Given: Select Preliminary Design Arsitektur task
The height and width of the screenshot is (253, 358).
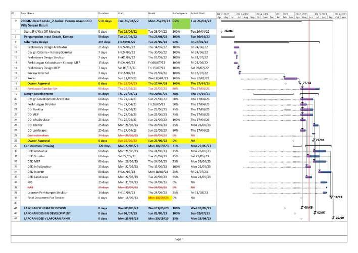Looking at the screenshot, I should pyautogui.click(x=47, y=47).
